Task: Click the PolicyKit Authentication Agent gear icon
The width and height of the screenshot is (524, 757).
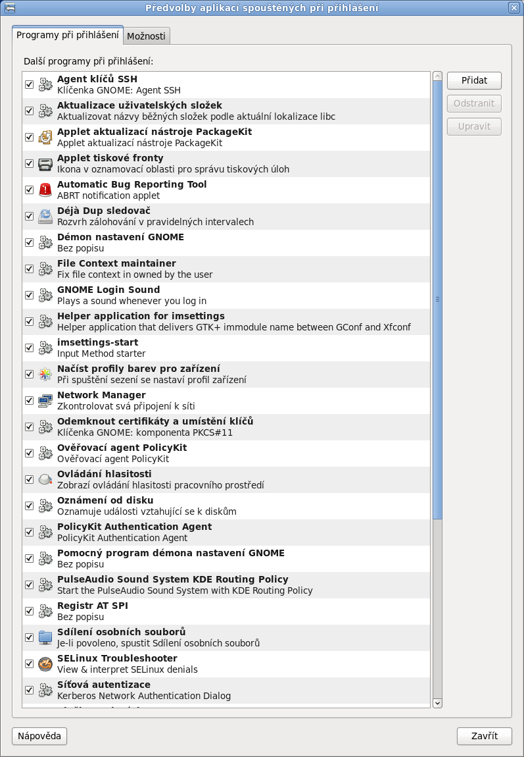Action: (45, 532)
